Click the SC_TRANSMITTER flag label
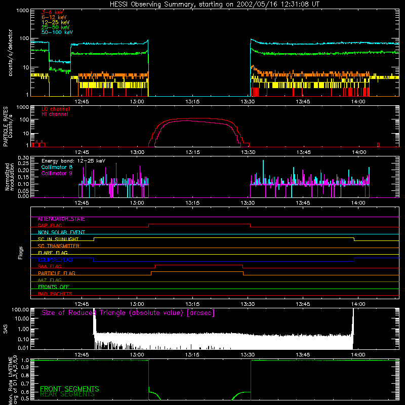 pyautogui.click(x=59, y=246)
